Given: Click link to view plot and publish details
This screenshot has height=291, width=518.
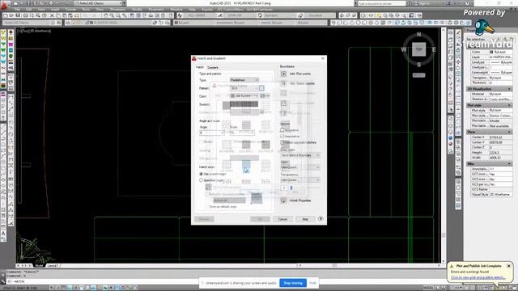Looking at the screenshot, I should 478,277.
